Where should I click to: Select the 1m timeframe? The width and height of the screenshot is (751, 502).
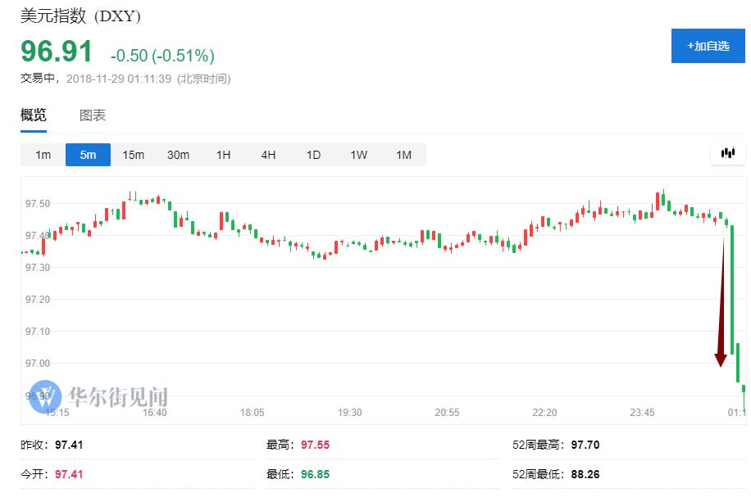click(43, 155)
